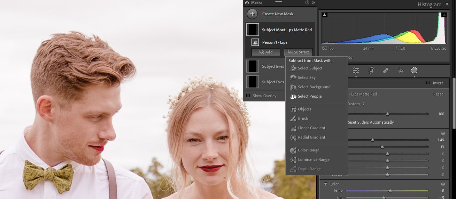Pick Linear Gradient in the subtract menu
This screenshot has height=199, width=456.
[x=311, y=128]
